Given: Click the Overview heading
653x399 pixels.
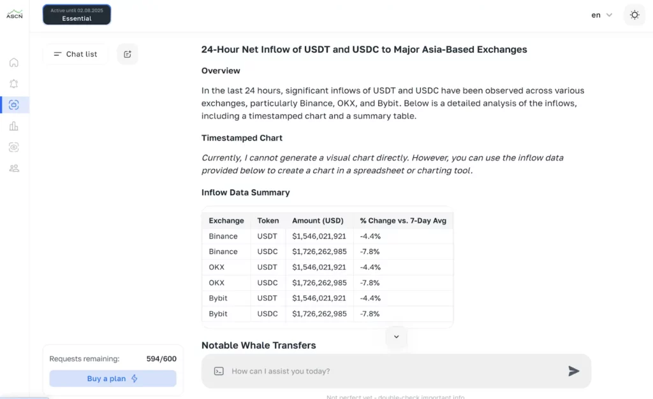Looking at the screenshot, I should pos(221,71).
